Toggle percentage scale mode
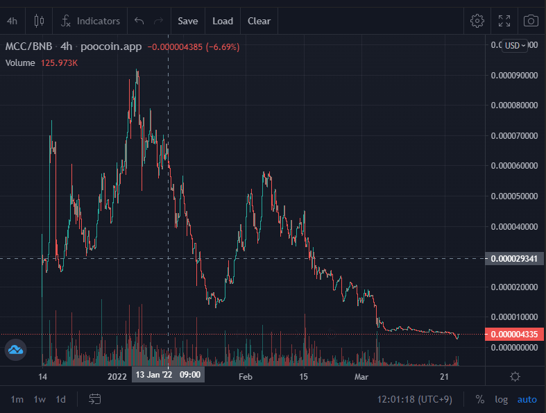Screen dimensions: 546x413 point(480,399)
